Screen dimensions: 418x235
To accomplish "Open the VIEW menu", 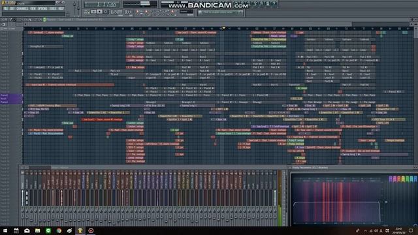I will 33,8.
